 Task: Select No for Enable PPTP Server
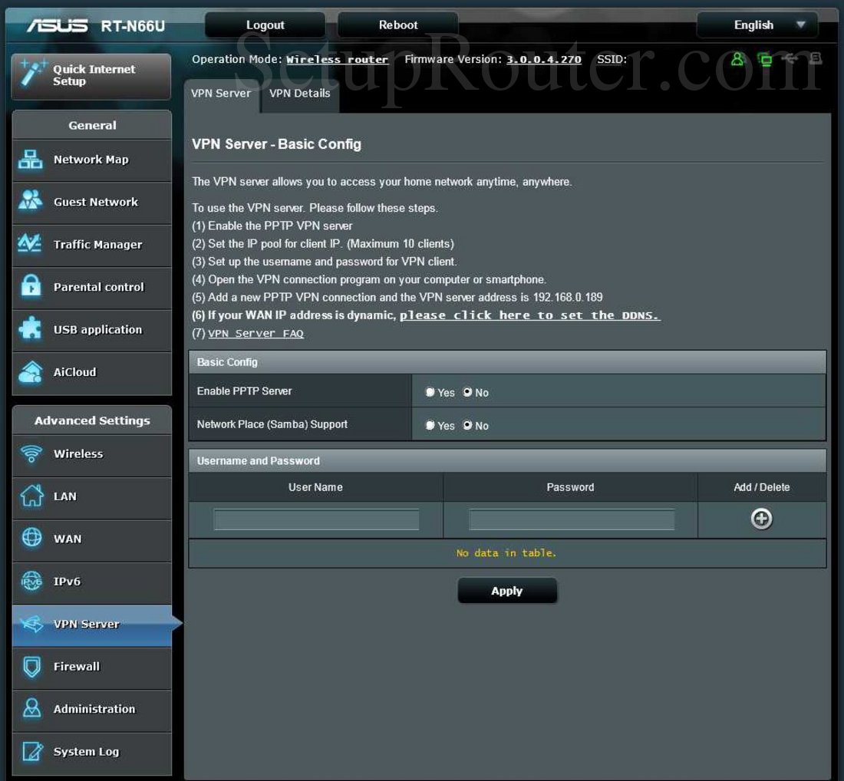coord(467,392)
